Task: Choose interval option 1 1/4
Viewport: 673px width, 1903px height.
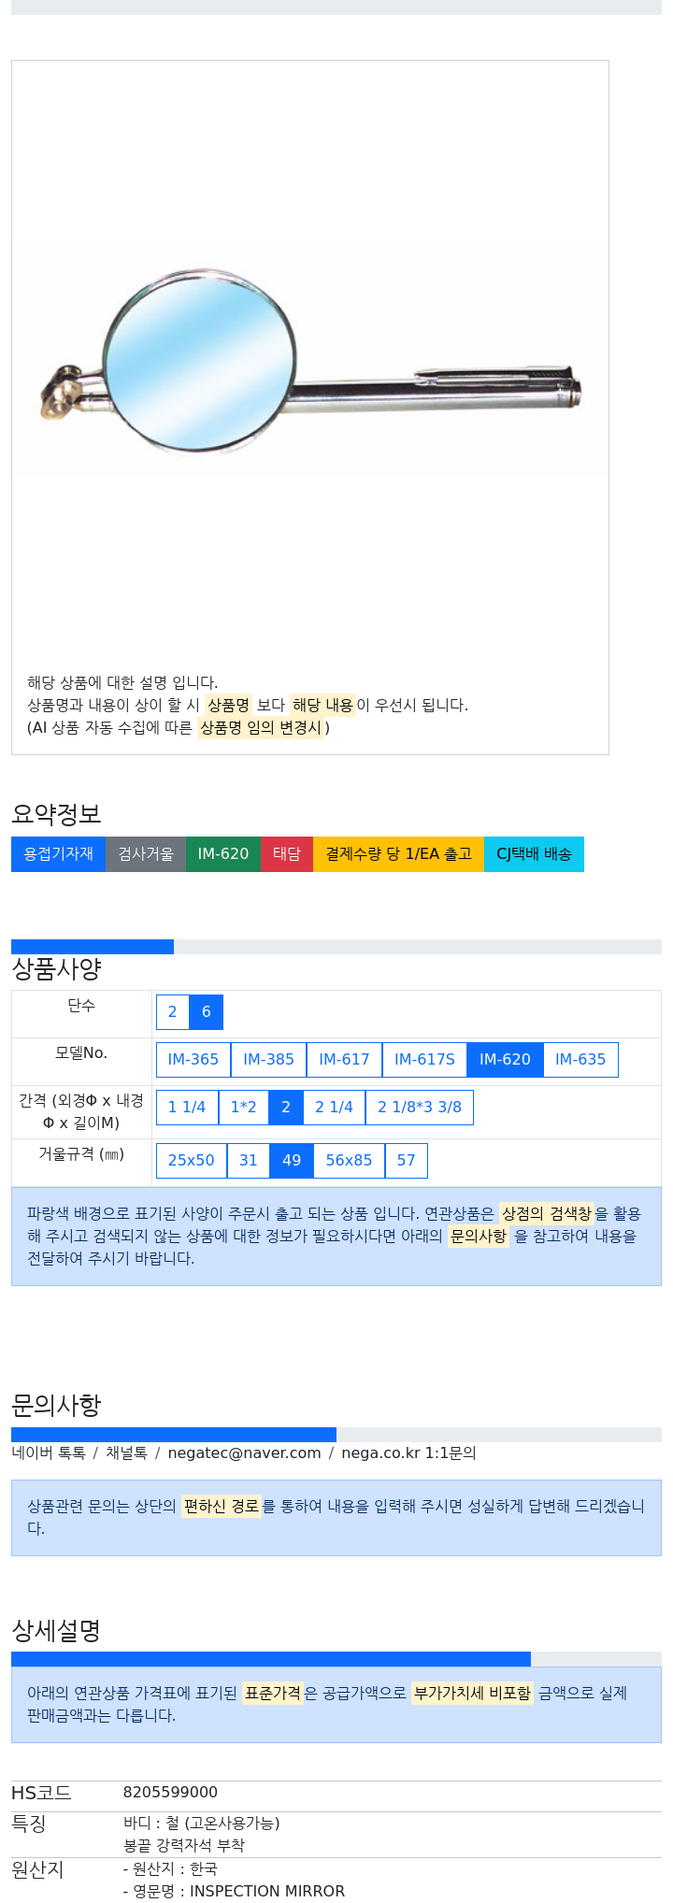Action: (187, 1108)
